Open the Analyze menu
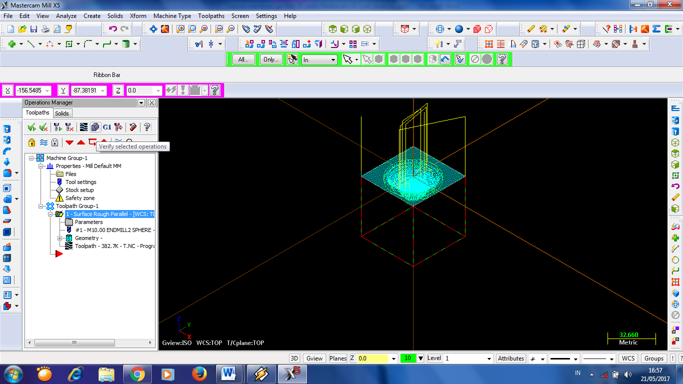 coord(66,16)
